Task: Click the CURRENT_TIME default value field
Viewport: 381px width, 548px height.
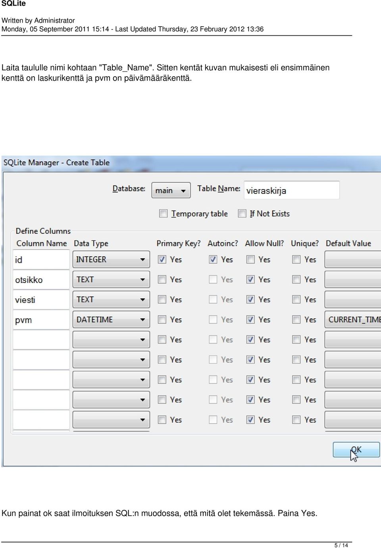Action: point(353,320)
